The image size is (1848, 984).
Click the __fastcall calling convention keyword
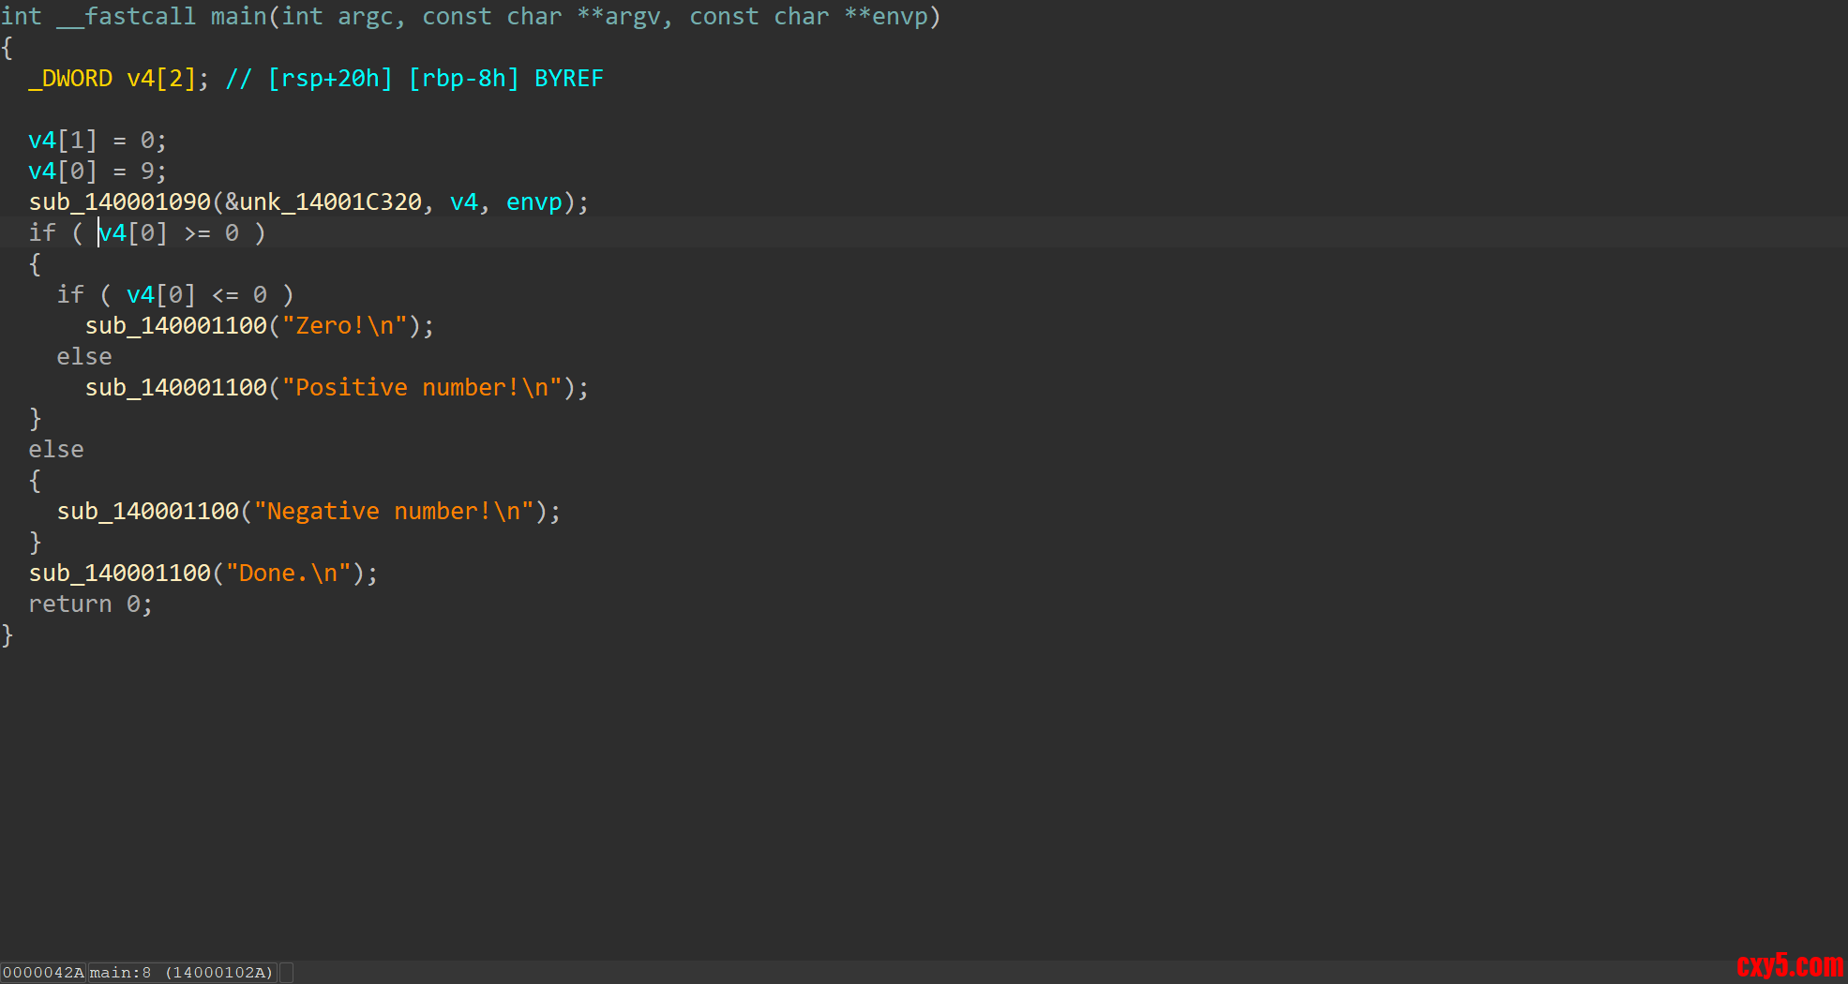coord(127,17)
